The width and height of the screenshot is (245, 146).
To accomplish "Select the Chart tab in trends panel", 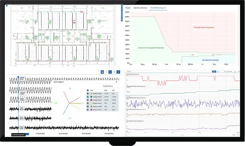I will click(235, 71).
